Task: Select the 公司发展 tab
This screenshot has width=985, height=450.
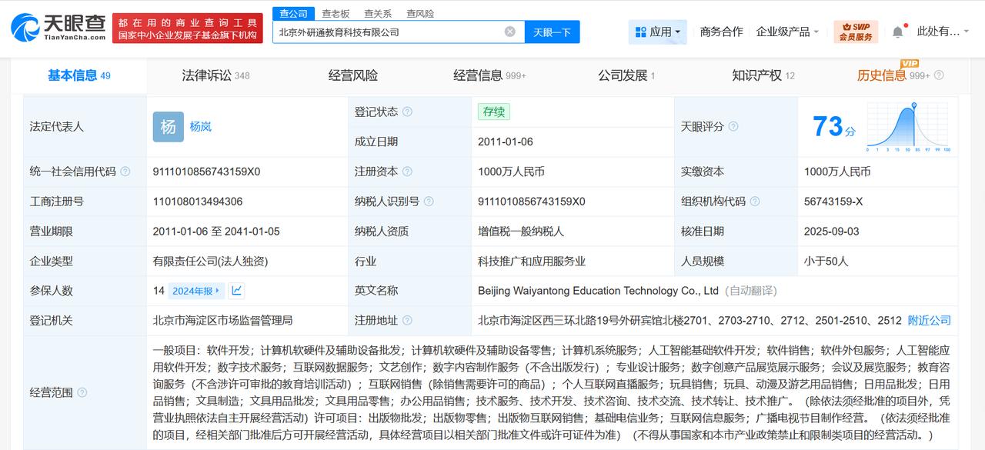Action: tap(626, 75)
